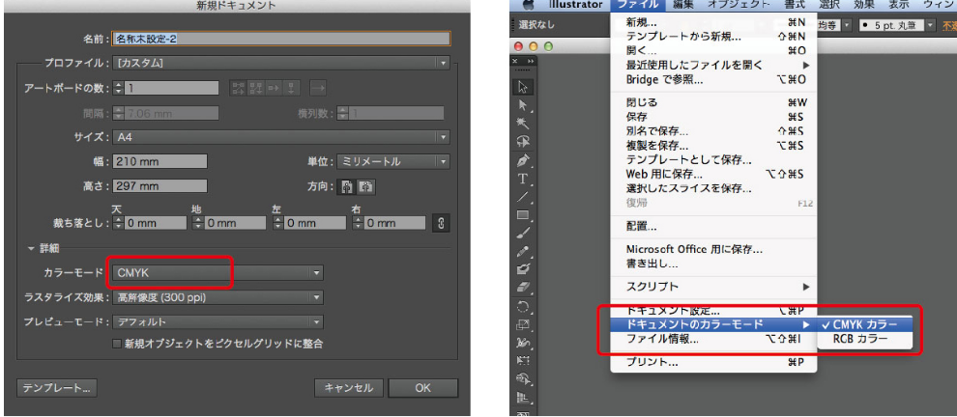Select the Pencil tool

tap(522, 252)
